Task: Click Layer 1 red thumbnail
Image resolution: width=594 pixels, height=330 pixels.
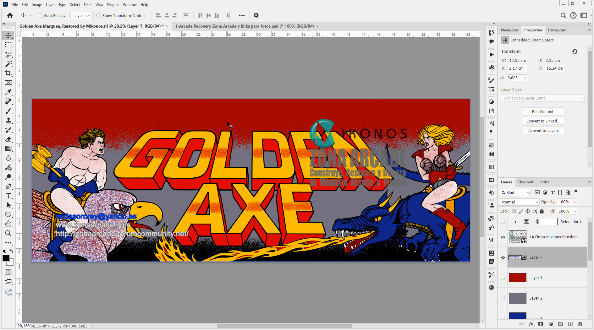Action: pos(517,278)
